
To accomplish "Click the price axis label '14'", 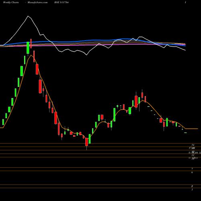I will [x=193, y=145].
